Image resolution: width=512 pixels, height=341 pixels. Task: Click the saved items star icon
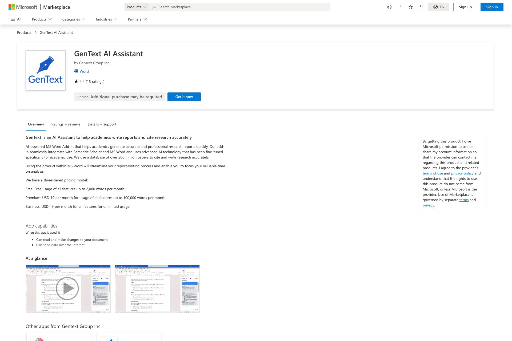click(410, 7)
